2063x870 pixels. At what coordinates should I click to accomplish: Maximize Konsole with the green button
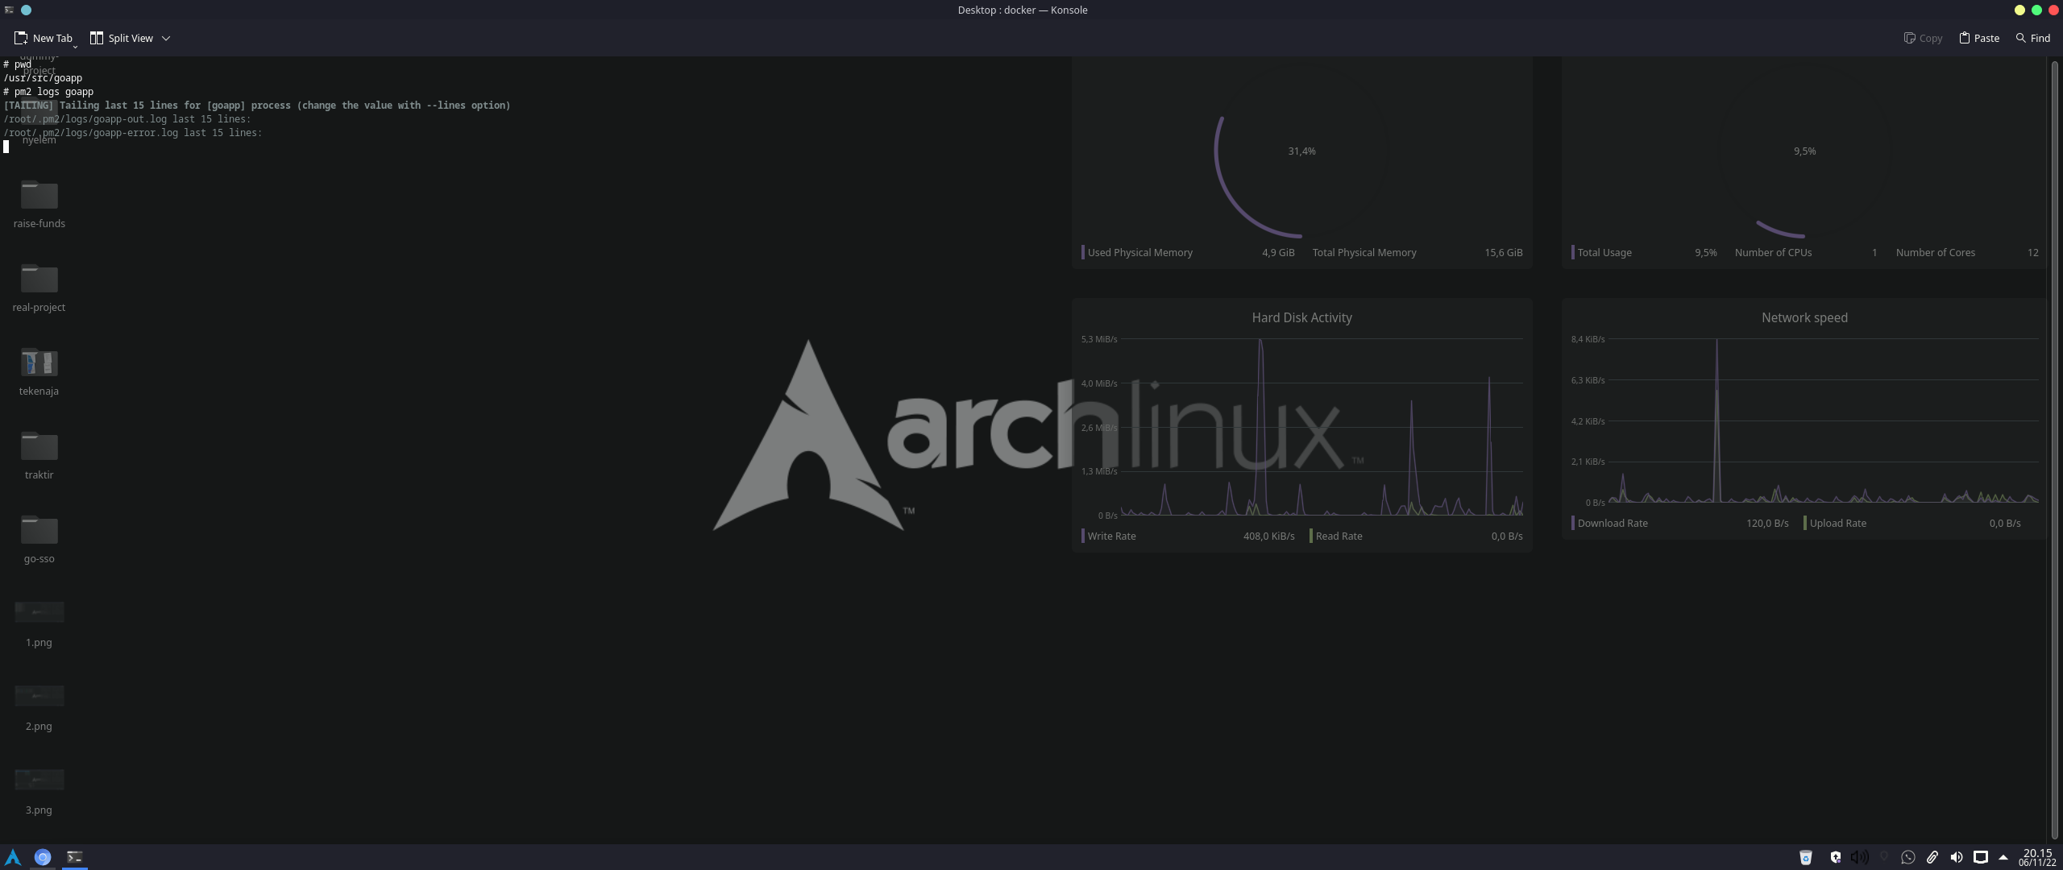pos(2036,10)
